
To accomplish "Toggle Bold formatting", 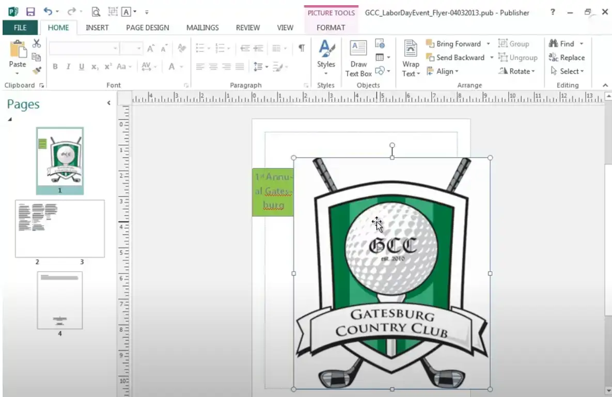I will point(55,67).
